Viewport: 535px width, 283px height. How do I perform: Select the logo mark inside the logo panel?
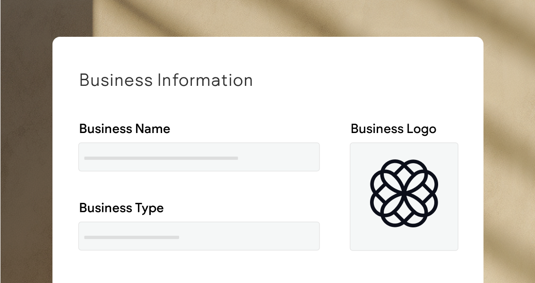(404, 193)
